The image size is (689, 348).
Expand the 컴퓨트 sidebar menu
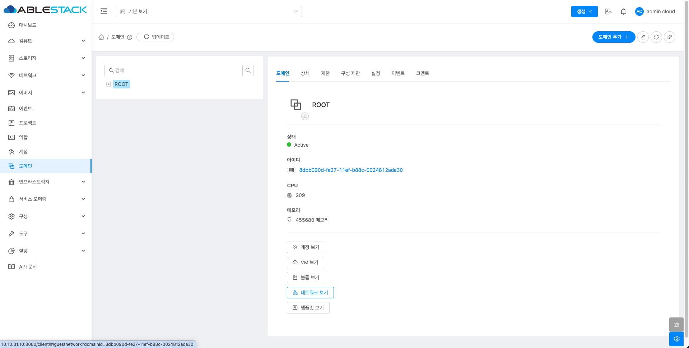tap(46, 41)
